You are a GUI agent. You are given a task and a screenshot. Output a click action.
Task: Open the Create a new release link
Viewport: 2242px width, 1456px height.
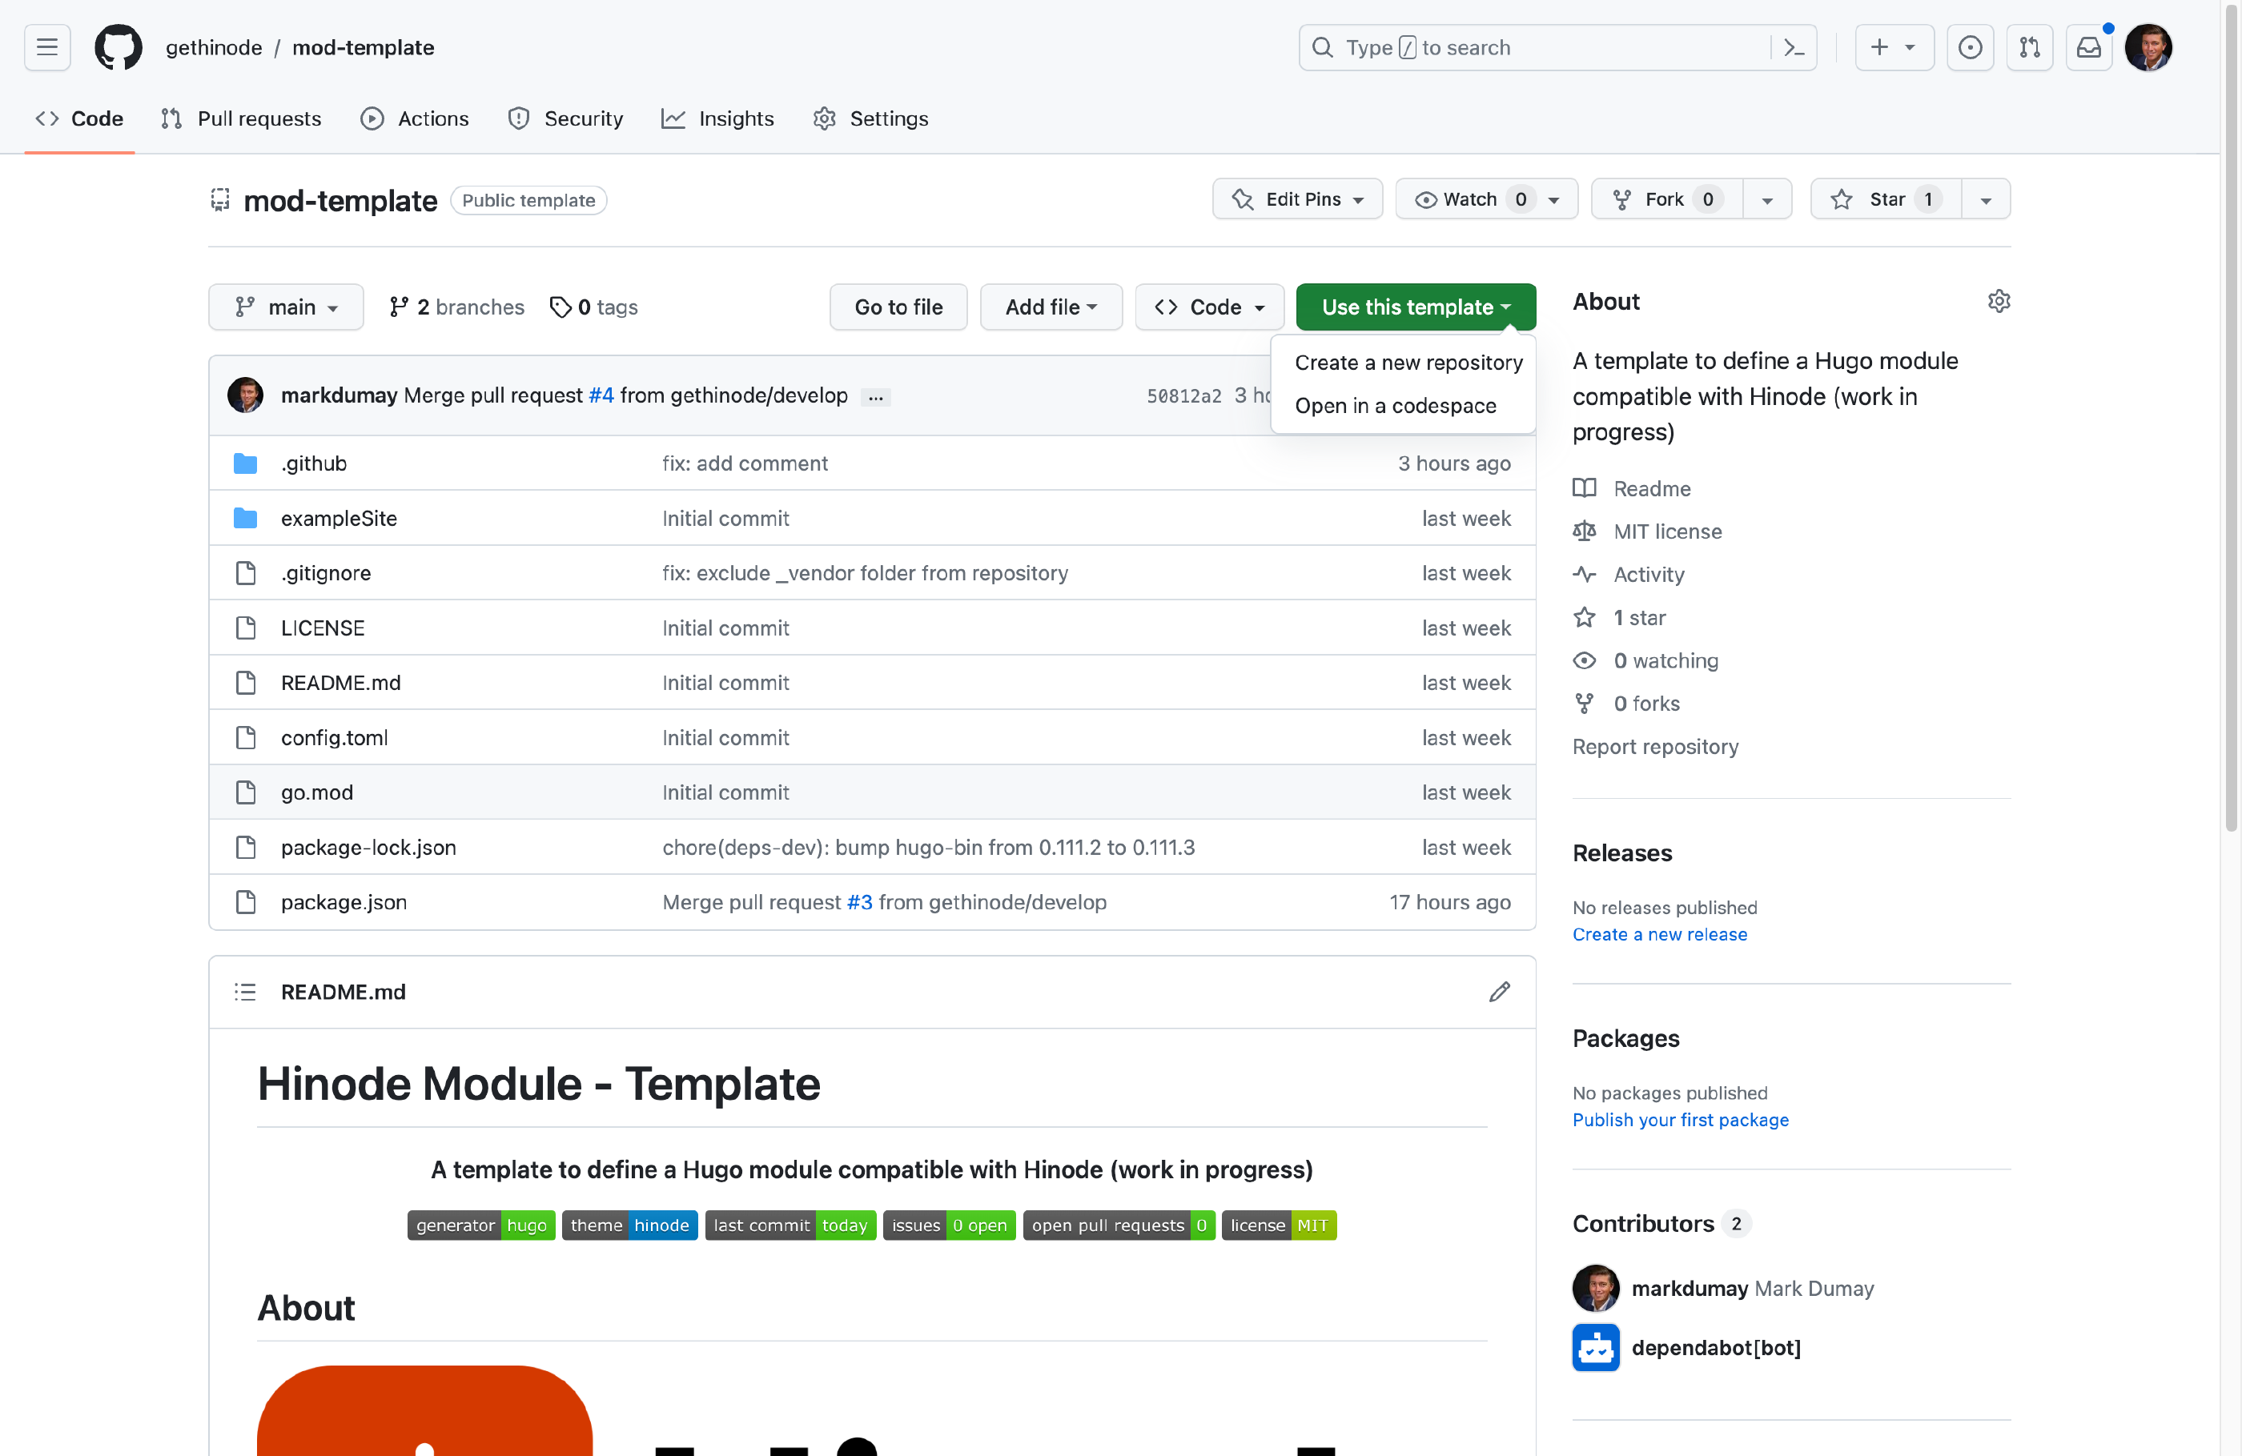(1659, 934)
